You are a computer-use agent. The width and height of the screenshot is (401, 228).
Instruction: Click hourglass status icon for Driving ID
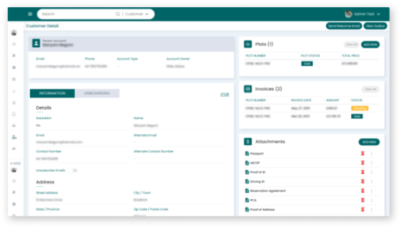point(362,181)
